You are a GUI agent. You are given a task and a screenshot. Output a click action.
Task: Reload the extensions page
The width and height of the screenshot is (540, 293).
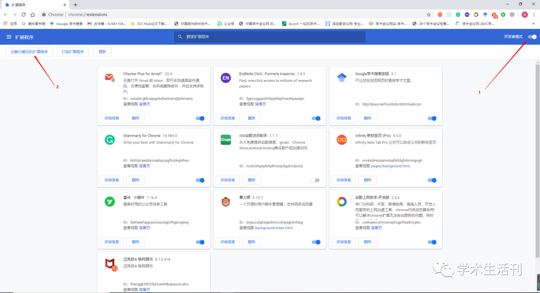[x=23, y=14]
